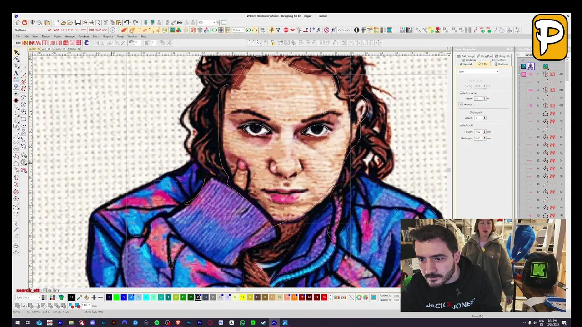The width and height of the screenshot is (582, 327).
Task: Click the Open design folder icon
Action: click(63, 22)
